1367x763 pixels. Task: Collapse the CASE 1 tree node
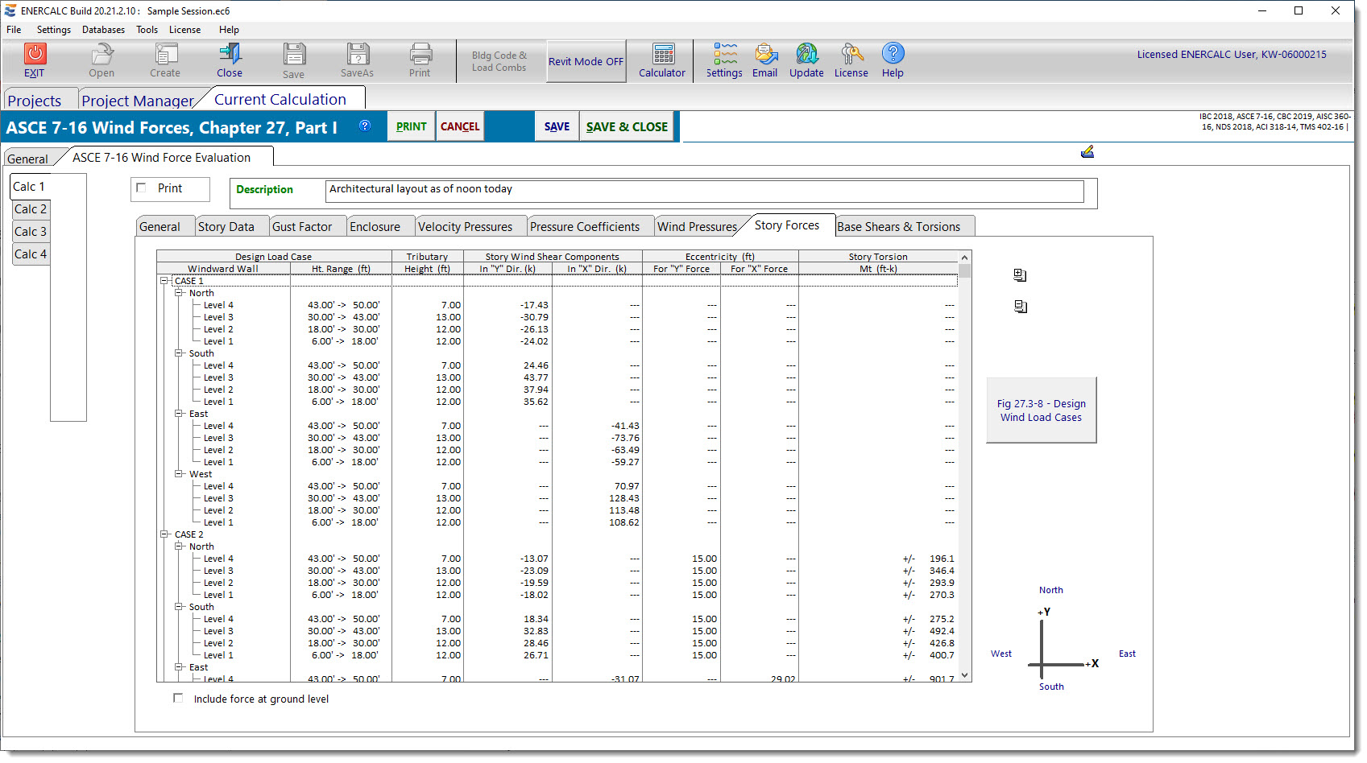pyautogui.click(x=164, y=281)
